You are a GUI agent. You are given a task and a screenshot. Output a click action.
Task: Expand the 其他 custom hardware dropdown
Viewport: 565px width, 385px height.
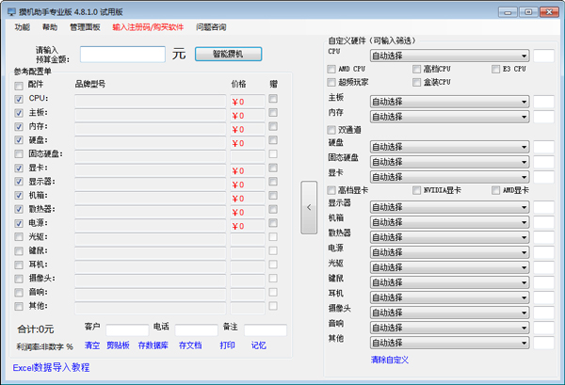coord(450,343)
